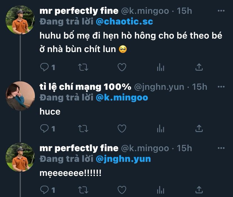Open the blue @jnghn.yun mention link
The image size is (233, 197).
point(123,159)
